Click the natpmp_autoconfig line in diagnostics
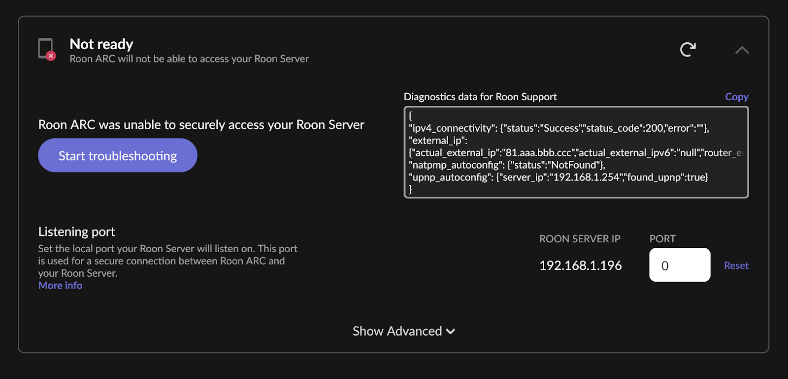This screenshot has width=788, height=379. click(506, 165)
